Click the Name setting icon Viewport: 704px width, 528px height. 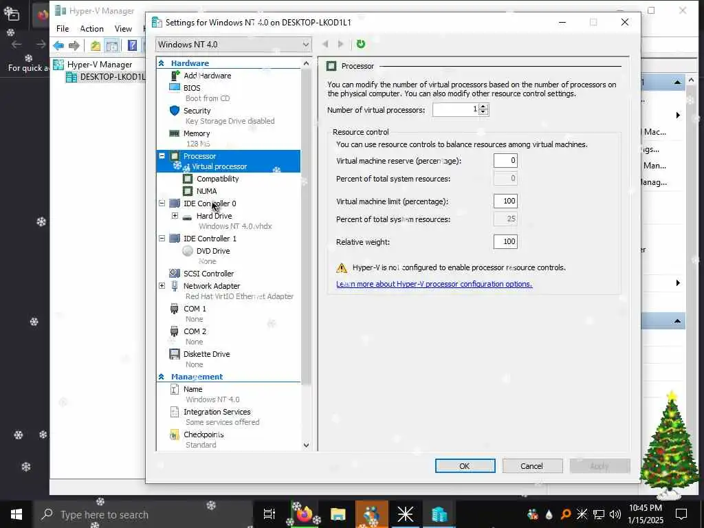point(175,389)
